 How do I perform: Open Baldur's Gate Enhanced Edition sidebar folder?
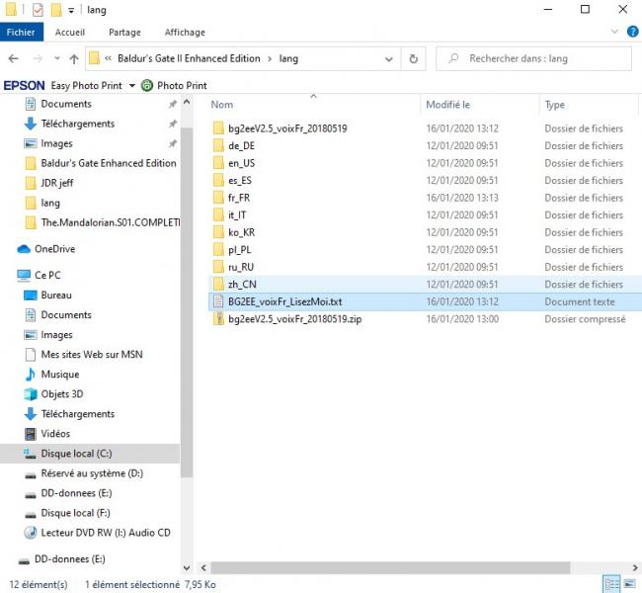[x=109, y=163]
